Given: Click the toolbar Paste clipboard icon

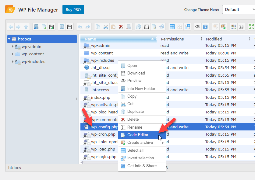Looking at the screenshot, I should (113, 27).
